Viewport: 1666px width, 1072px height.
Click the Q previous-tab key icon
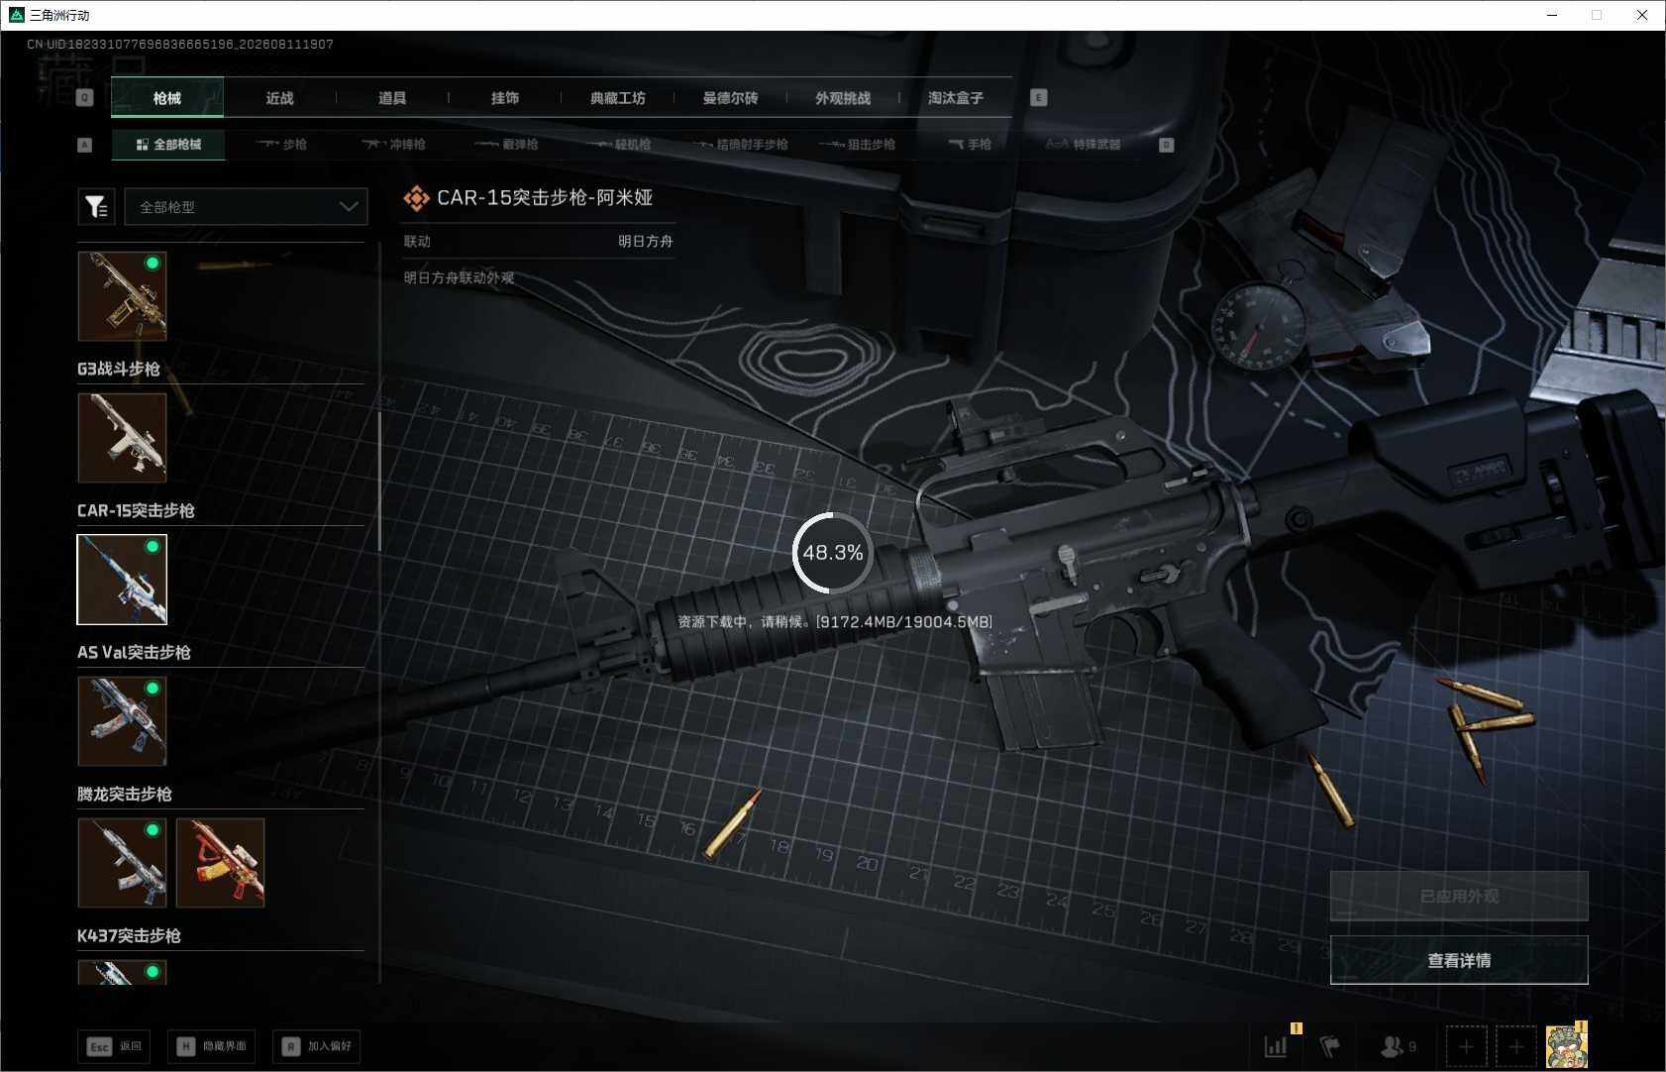tap(85, 97)
